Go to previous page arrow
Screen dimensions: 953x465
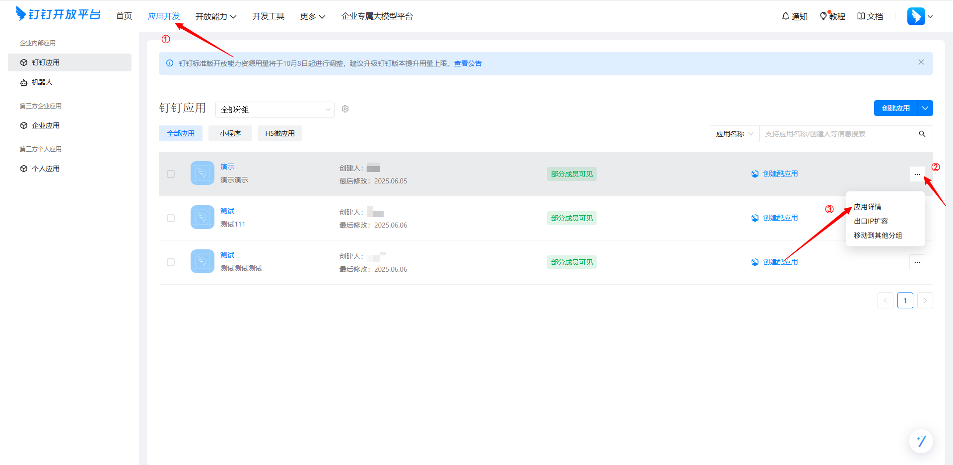[885, 300]
